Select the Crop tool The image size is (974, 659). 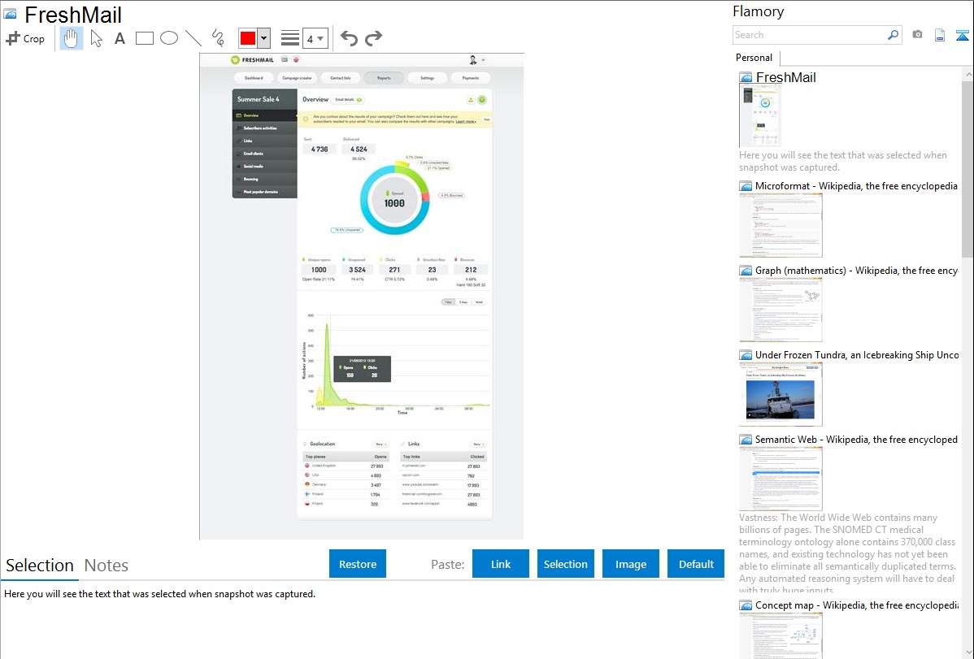(25, 38)
